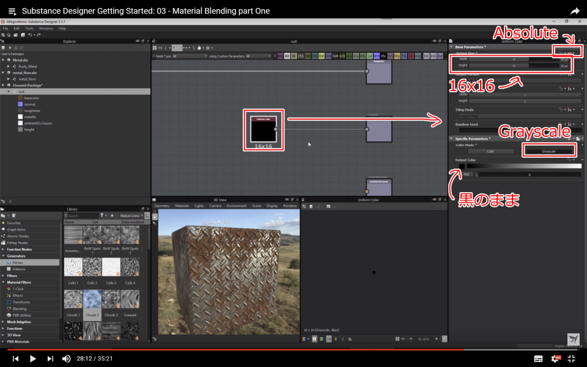Viewport: 587px width, 367px height.
Task: Add a Warp node (Wrp)
Action: click(x=418, y=56)
